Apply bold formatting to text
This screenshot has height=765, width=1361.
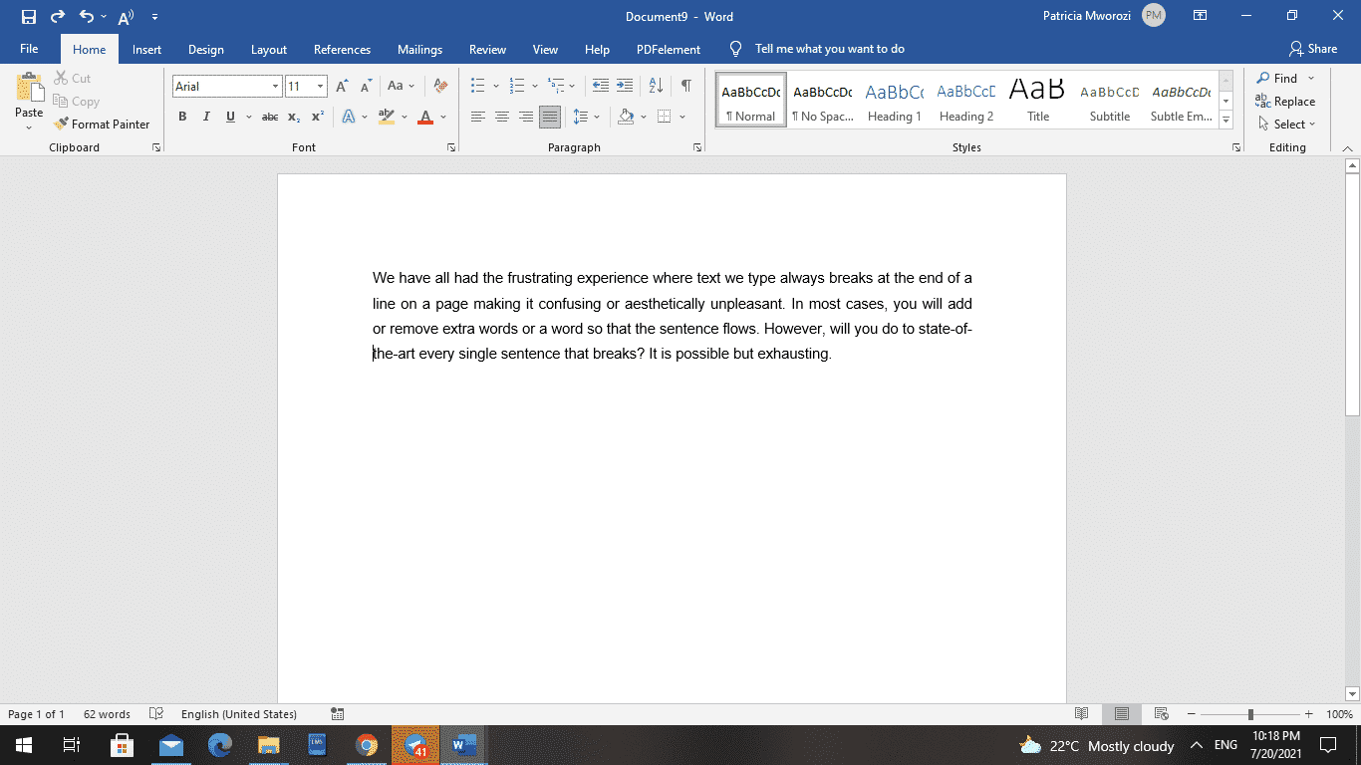pyautogui.click(x=182, y=117)
